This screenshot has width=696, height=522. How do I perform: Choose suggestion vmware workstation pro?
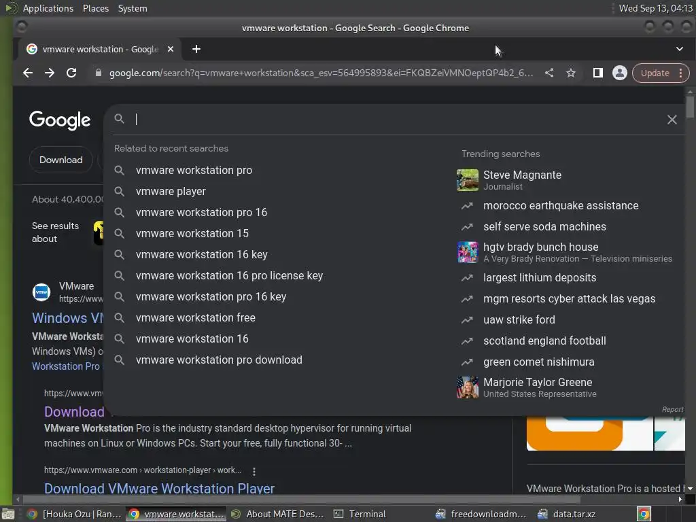(194, 171)
